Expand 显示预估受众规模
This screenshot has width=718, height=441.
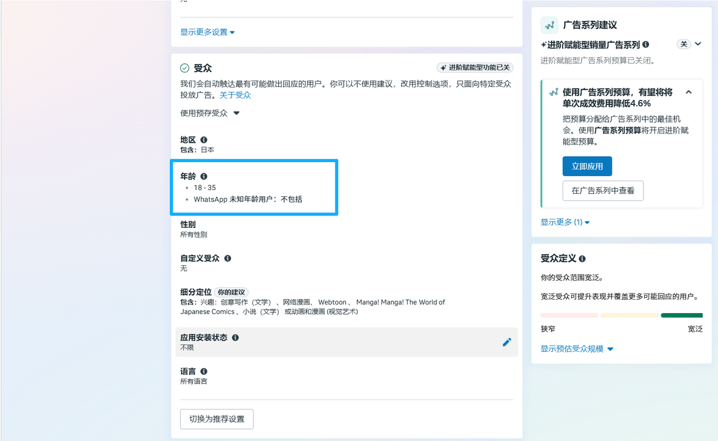577,349
